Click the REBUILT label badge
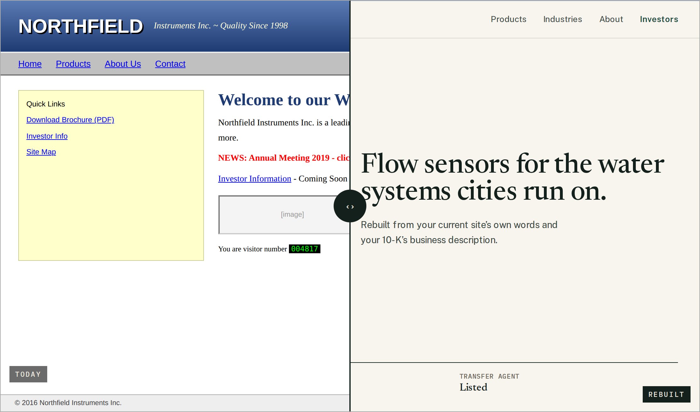The width and height of the screenshot is (700, 412). point(666,394)
